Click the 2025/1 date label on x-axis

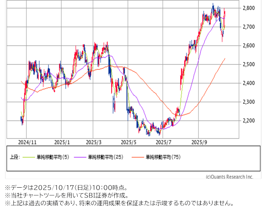(62, 143)
